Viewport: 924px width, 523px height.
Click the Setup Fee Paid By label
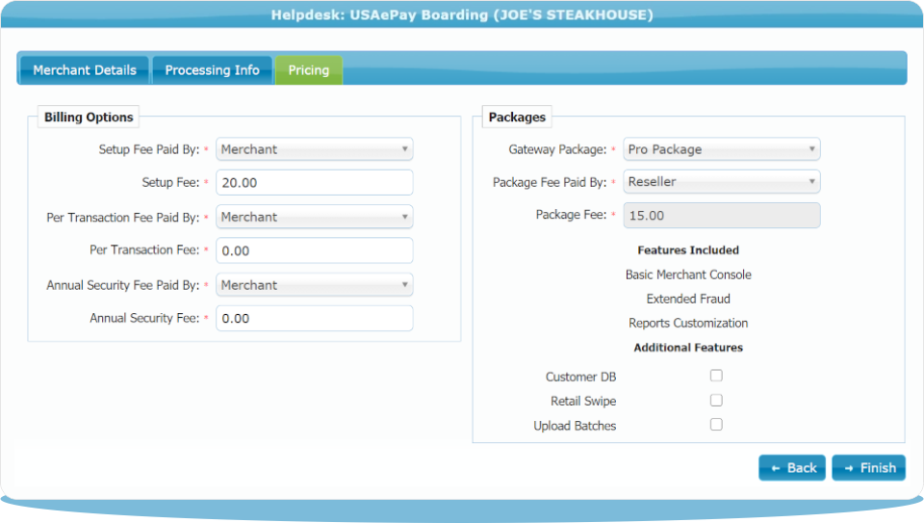tap(149, 149)
